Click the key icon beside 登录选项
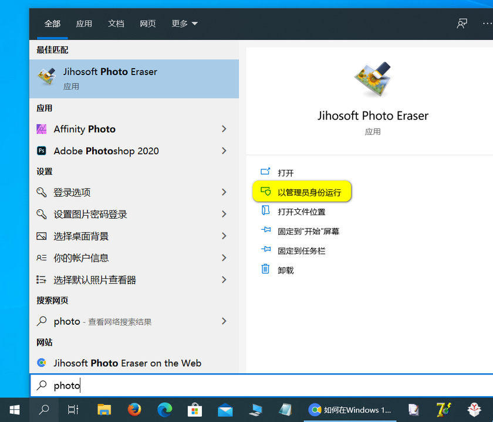Viewport: 493px width, 422px height. pos(42,192)
